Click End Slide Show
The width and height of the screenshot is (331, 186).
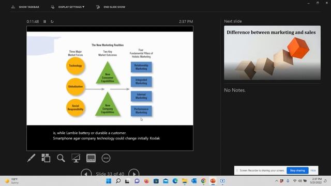pyautogui.click(x=111, y=7)
